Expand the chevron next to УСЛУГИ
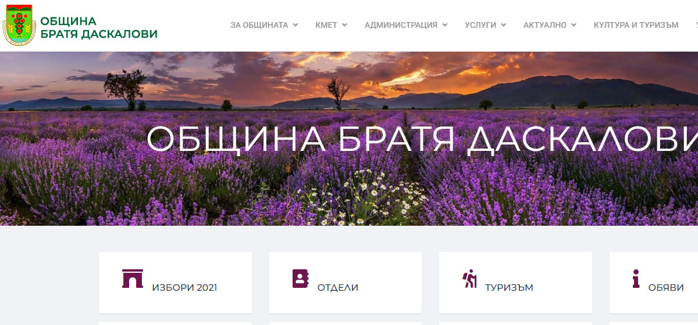This screenshot has width=698, height=325. [503, 25]
